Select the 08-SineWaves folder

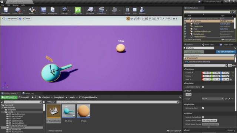15,130
